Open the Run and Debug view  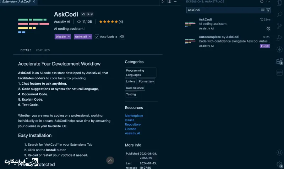(279, 38)
